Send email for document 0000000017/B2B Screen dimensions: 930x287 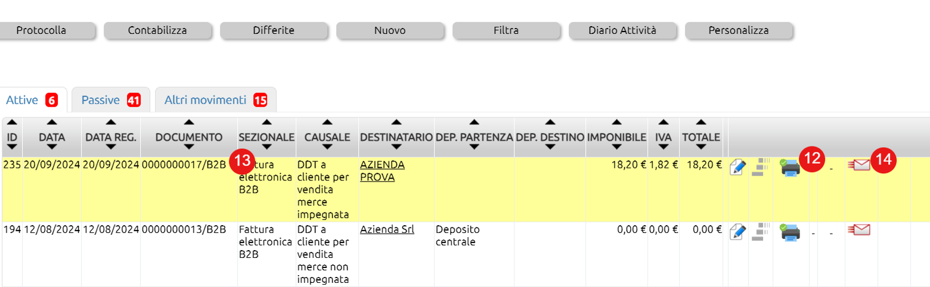(858, 166)
